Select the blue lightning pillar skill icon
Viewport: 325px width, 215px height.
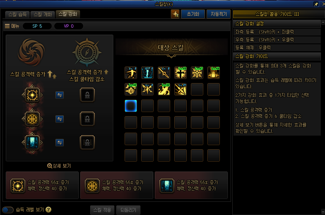pyautogui.click(x=147, y=73)
